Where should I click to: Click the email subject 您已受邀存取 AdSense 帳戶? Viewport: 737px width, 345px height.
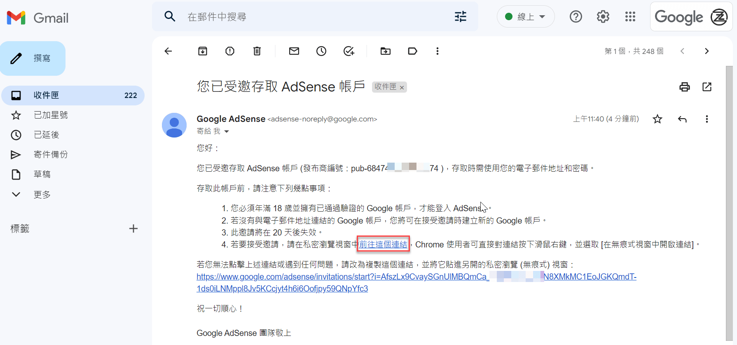[281, 87]
